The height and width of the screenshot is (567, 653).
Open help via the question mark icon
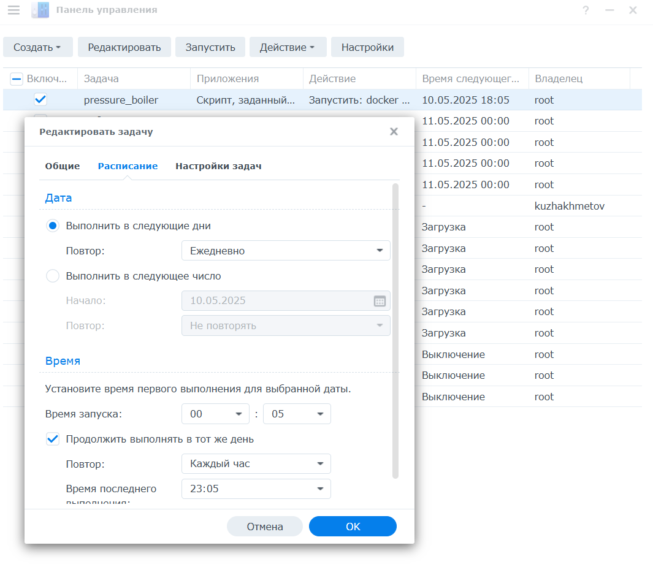point(586,10)
